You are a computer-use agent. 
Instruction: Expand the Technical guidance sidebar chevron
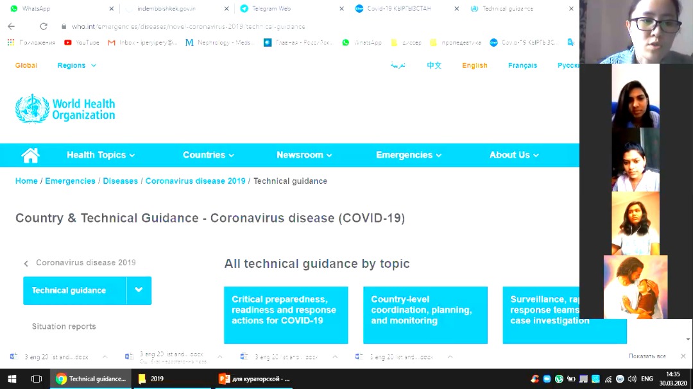(139, 290)
